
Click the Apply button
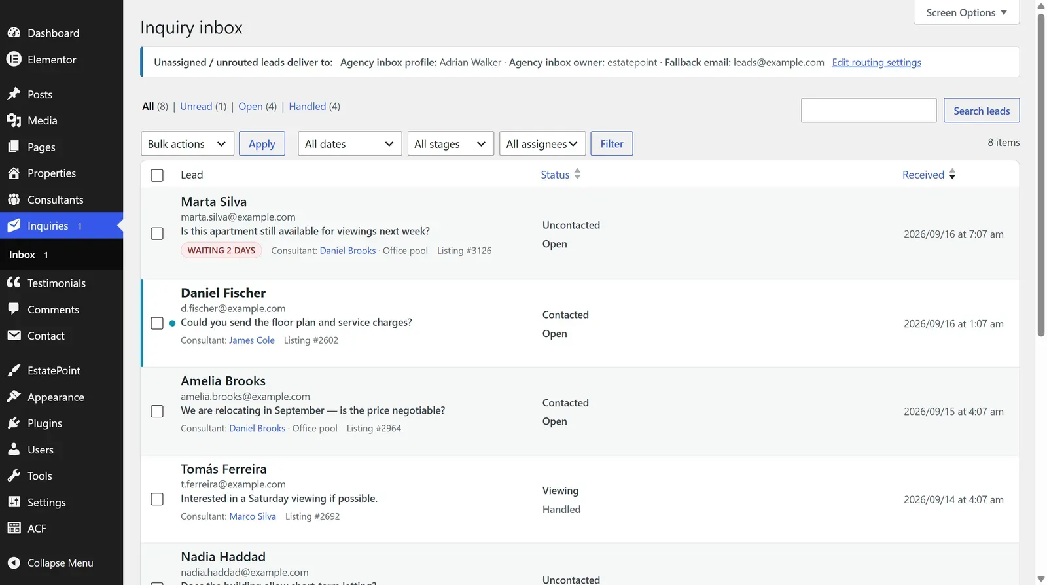262,144
